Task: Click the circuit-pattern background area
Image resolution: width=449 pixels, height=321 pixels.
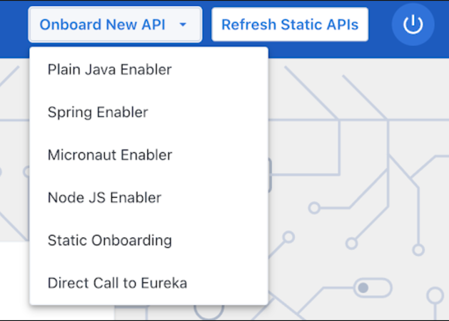Action: click(x=360, y=176)
